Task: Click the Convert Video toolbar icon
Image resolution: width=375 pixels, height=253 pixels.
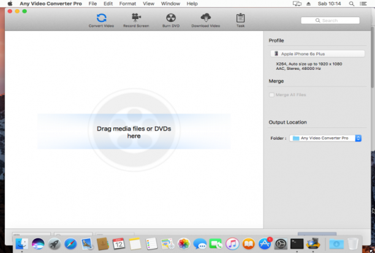Action: [x=101, y=20]
